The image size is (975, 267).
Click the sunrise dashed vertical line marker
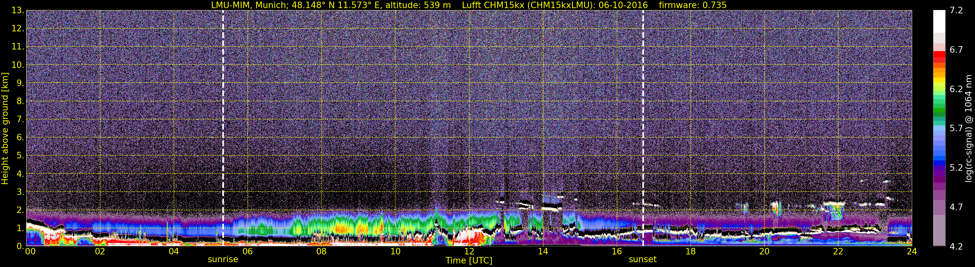click(223, 128)
